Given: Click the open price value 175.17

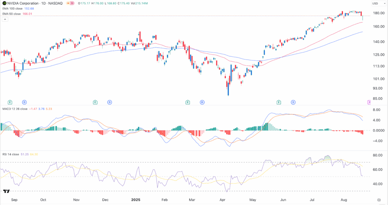Looking at the screenshot, I should (x=84, y=3).
